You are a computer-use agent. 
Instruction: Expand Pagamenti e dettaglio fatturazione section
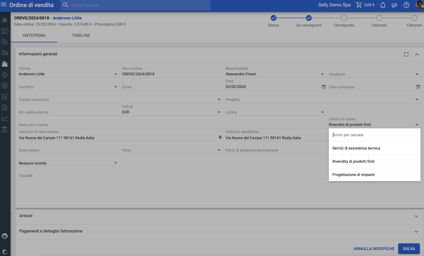point(416,232)
